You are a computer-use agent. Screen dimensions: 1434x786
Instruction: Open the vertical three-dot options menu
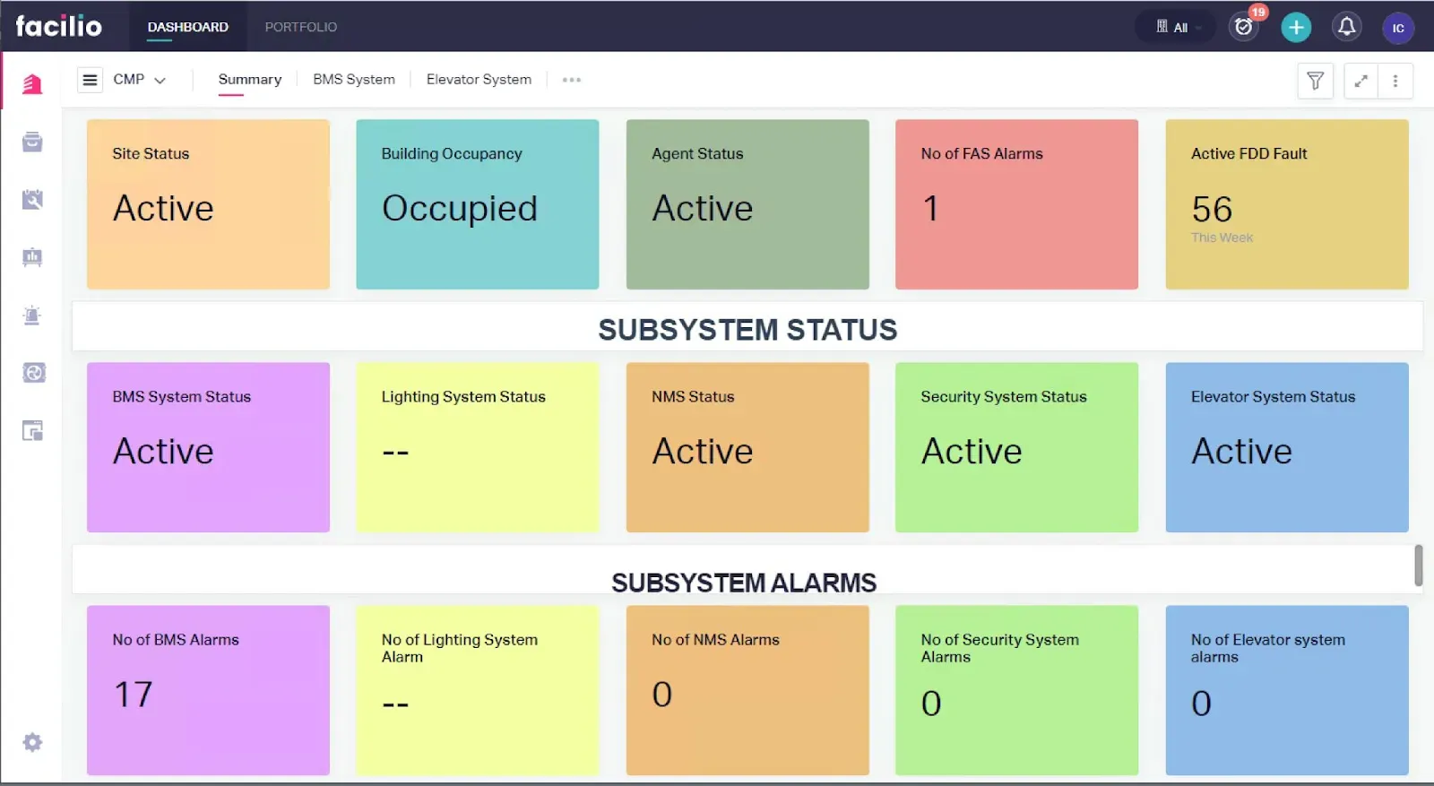coord(1395,81)
